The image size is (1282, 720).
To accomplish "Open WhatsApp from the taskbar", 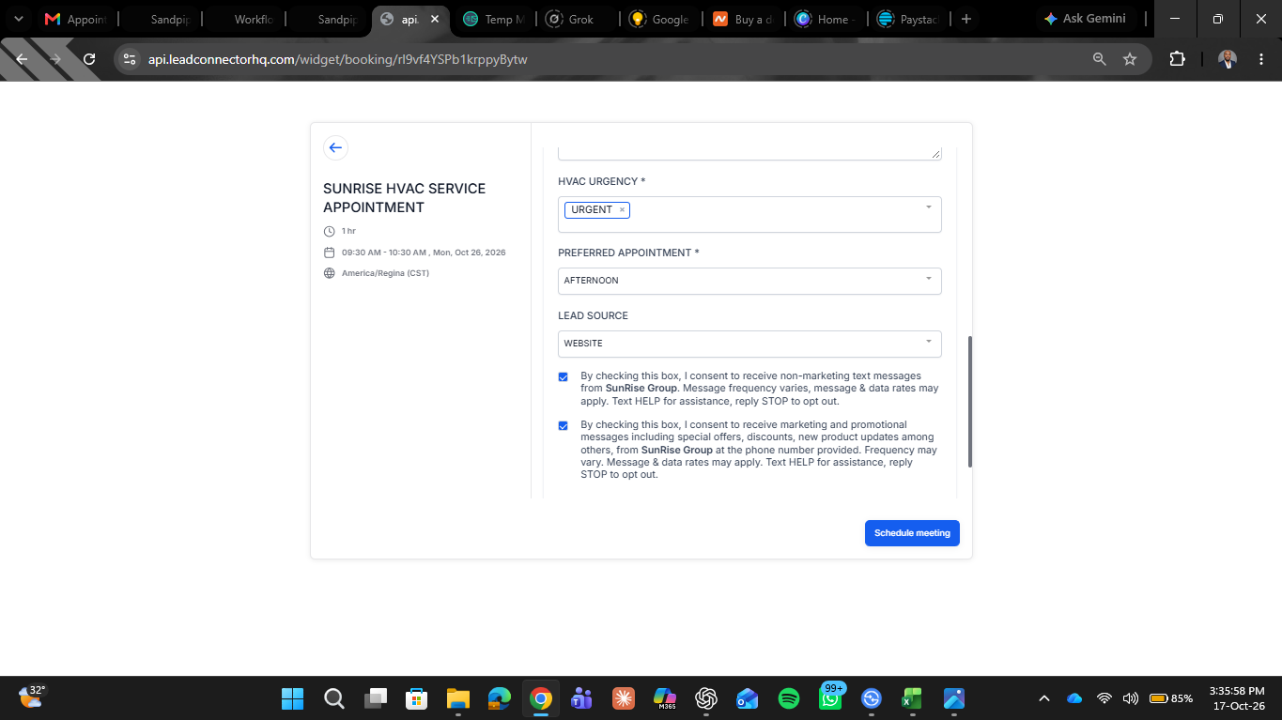I will (830, 698).
